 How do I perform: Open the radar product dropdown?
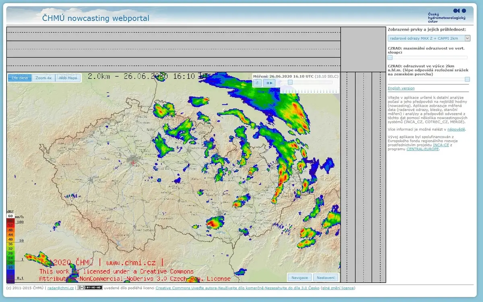coord(429,38)
